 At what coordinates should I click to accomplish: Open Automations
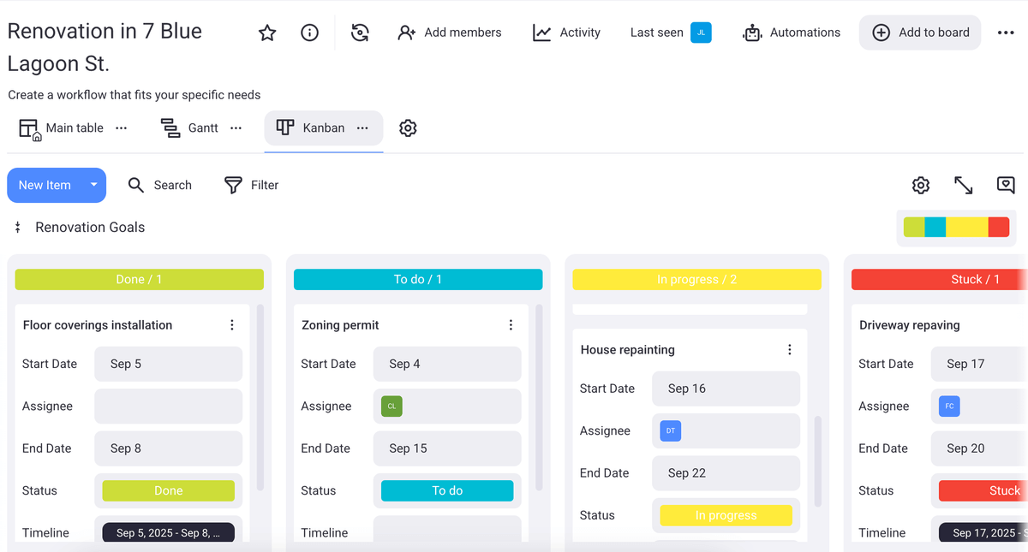(792, 33)
